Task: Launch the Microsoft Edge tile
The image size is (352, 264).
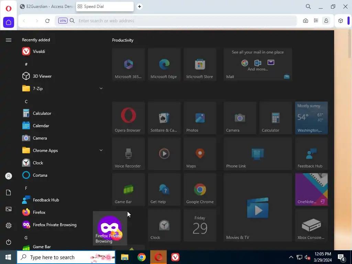Action: pyautogui.click(x=164, y=64)
